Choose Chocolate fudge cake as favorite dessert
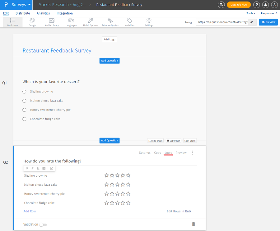280x231 pixels. coord(24,119)
